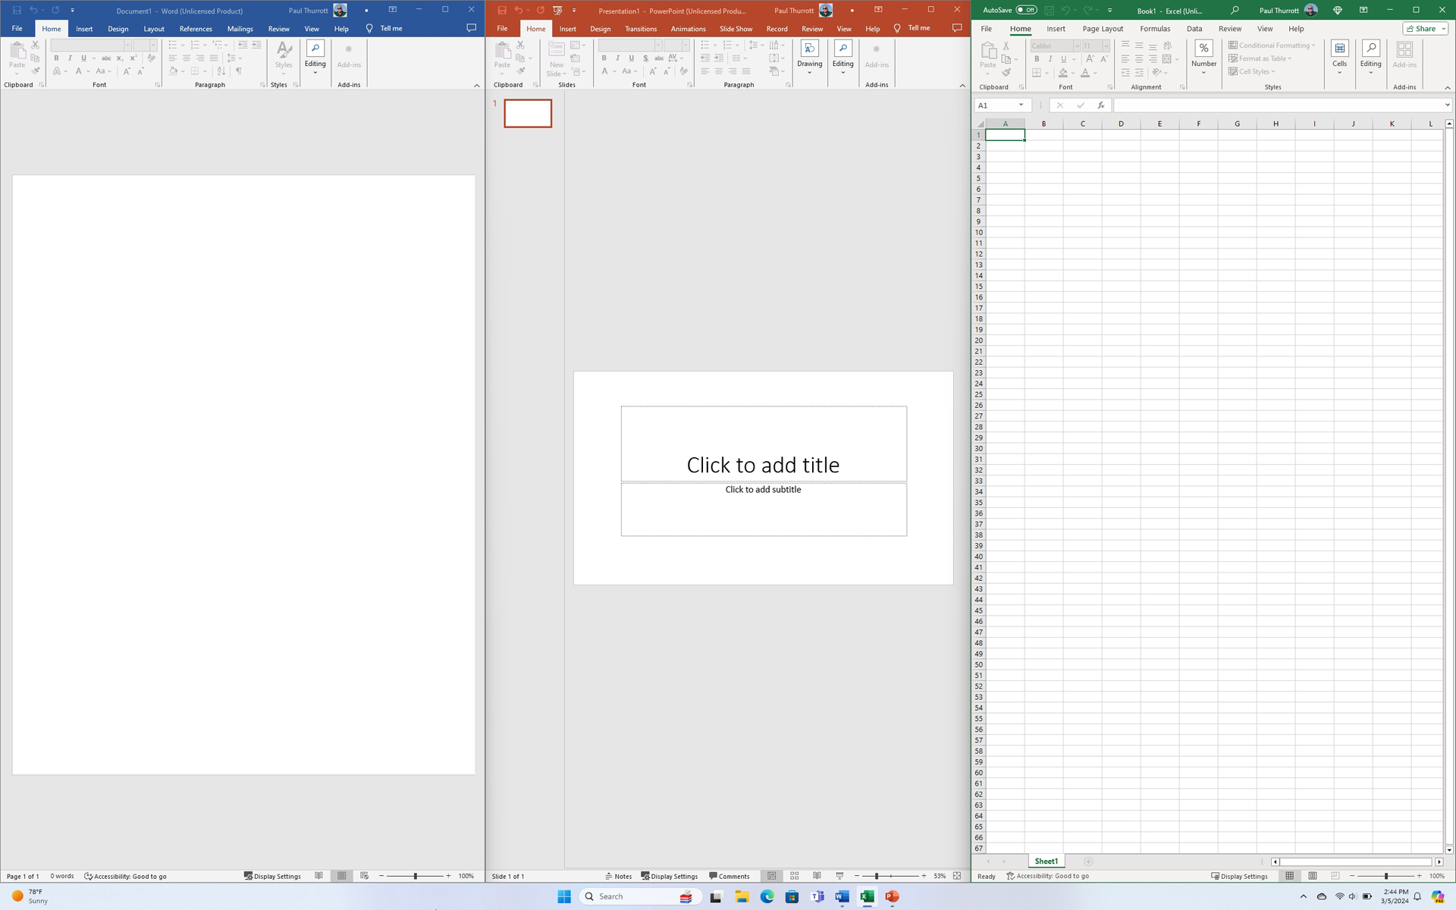Viewport: 1456px width, 910px height.
Task: Click the Word Styles gallery icon
Action: coord(284,52)
